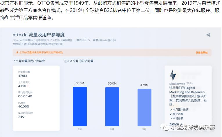The height and width of the screenshot is (137, 222).
Task: Open the orange link in the ranking banner
Action: pos(202,53)
